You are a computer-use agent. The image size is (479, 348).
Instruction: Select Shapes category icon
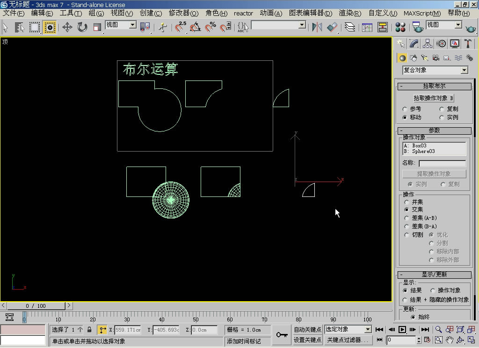tap(414, 58)
